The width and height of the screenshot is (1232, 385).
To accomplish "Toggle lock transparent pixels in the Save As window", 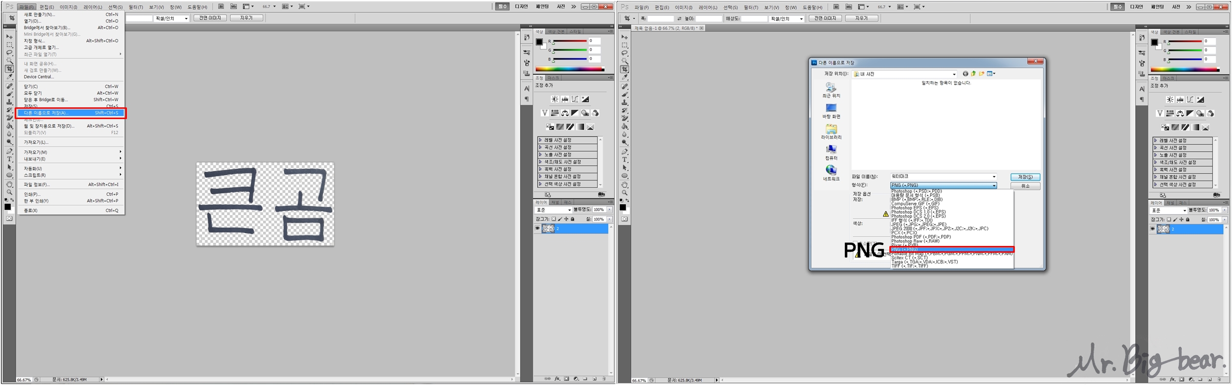I will pos(1169,220).
